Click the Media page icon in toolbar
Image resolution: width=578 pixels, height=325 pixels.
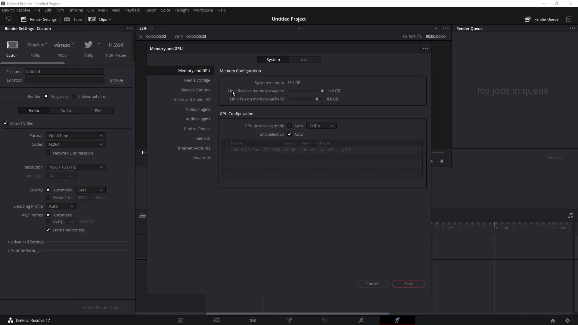pyautogui.click(x=181, y=320)
